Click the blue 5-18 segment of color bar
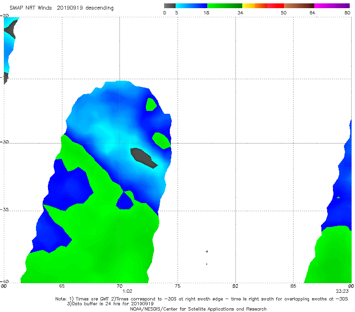 (191, 6)
